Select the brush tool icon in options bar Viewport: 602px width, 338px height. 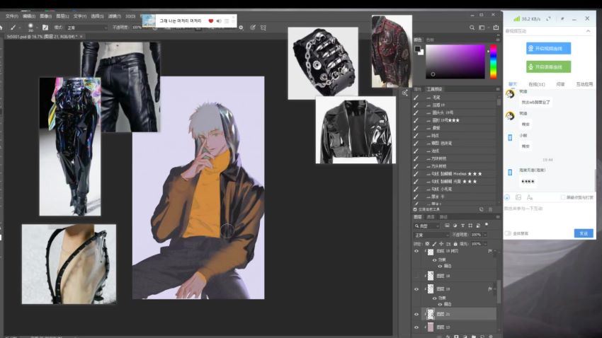13,28
